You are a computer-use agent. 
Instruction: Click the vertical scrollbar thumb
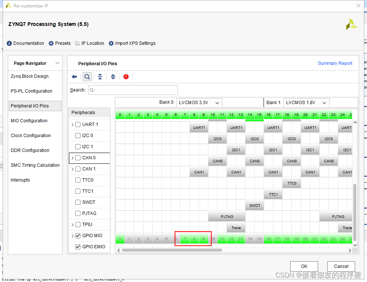[x=355, y=212]
